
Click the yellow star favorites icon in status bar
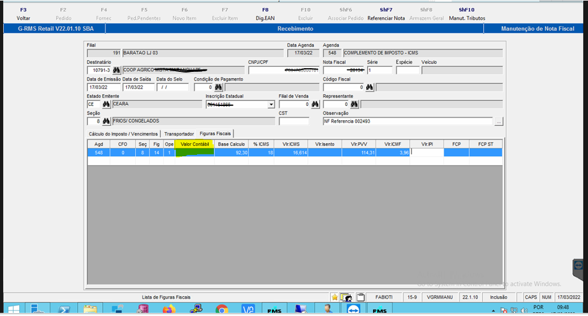coord(335,297)
